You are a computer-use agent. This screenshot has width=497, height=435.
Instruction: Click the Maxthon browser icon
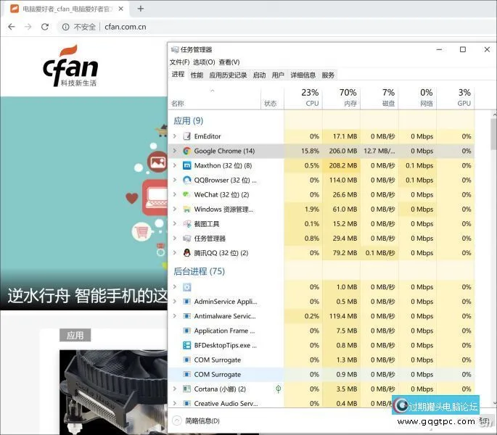187,166
